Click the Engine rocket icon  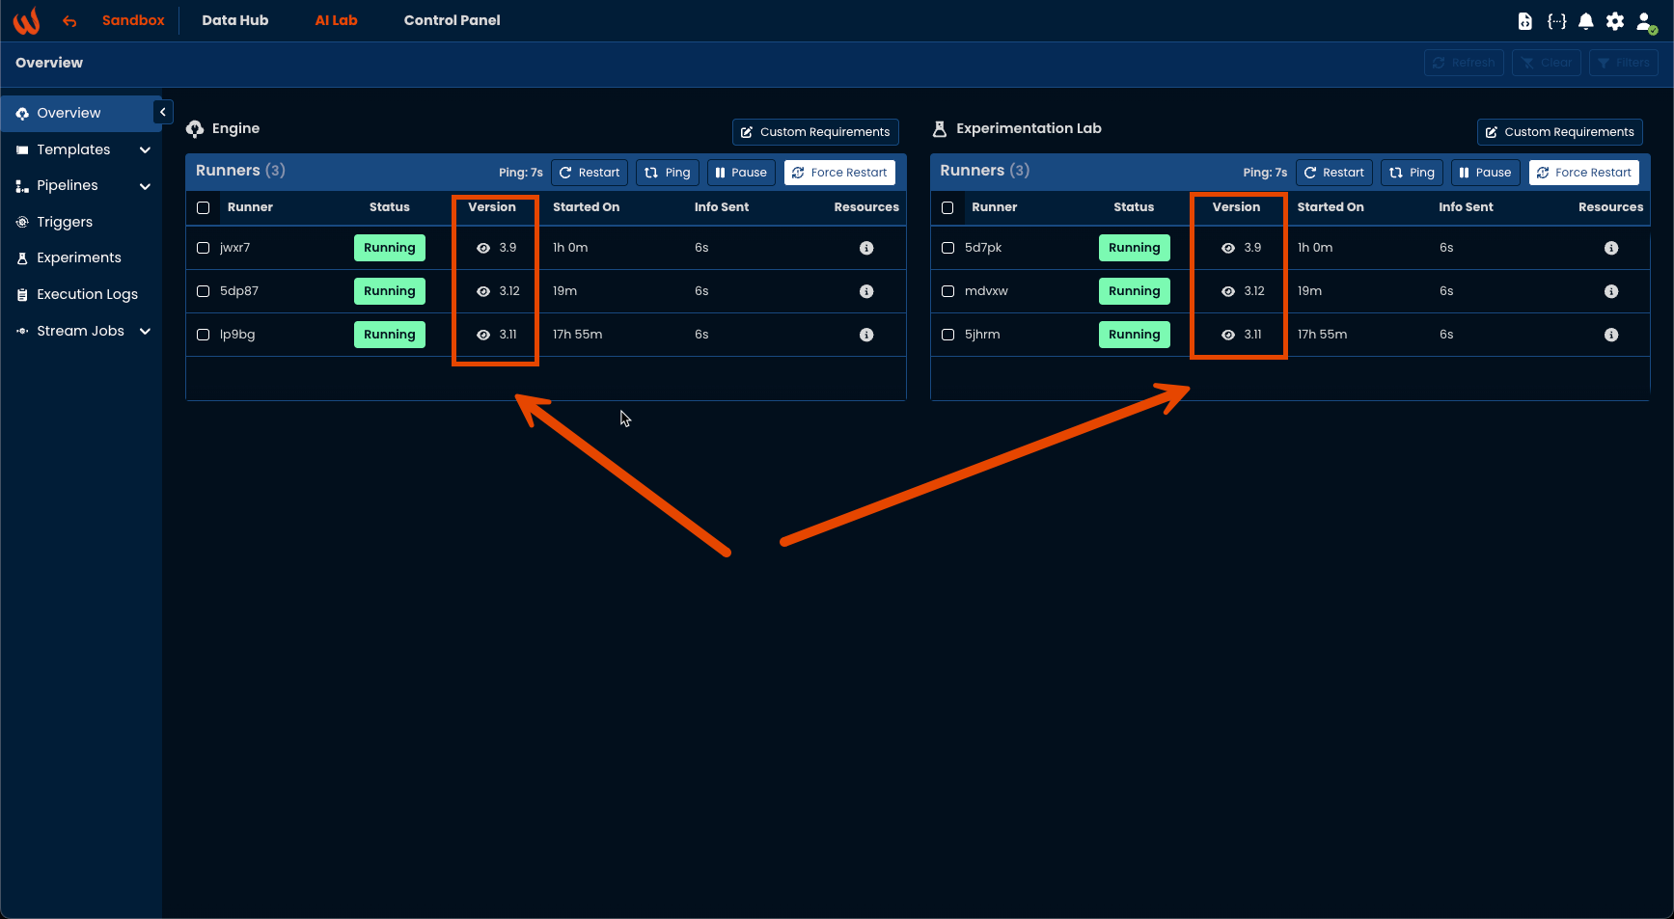coord(195,128)
